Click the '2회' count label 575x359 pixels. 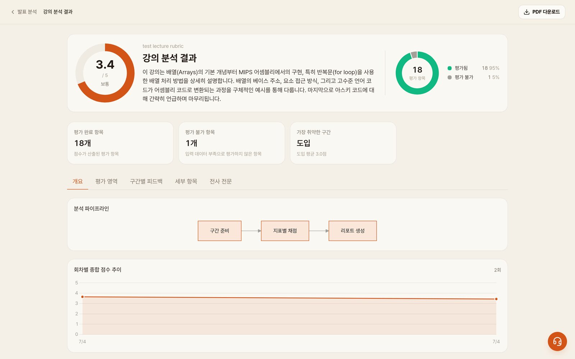click(x=497, y=270)
